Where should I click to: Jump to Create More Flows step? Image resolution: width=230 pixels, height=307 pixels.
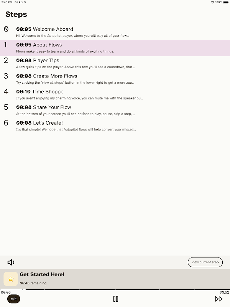115,79
